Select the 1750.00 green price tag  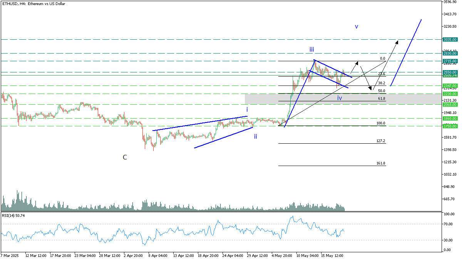click(x=450, y=126)
